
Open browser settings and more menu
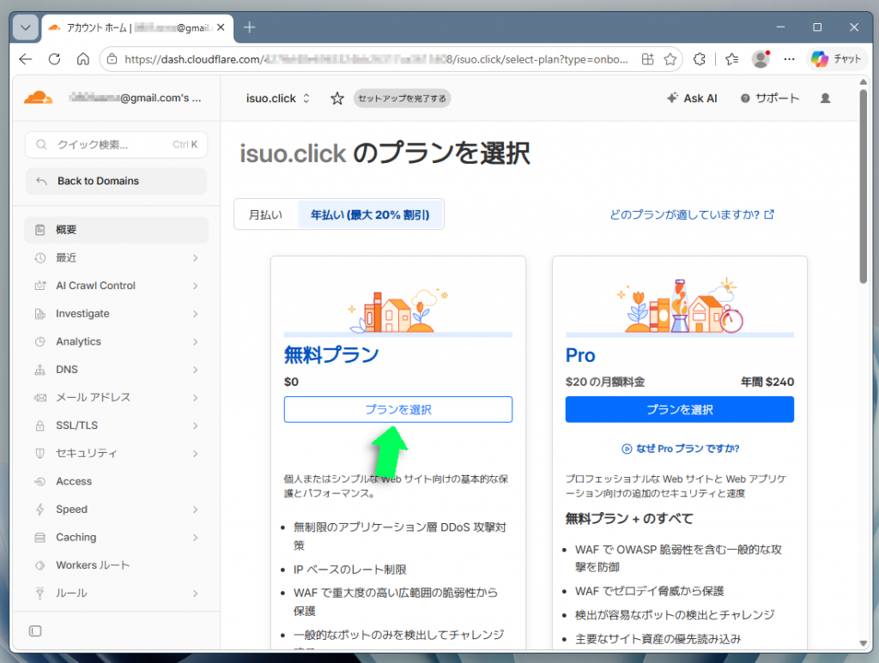790,59
